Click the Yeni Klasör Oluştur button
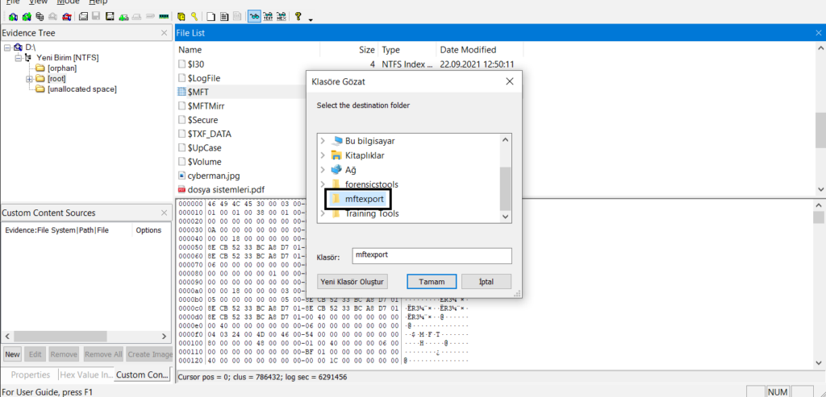 [x=353, y=282]
